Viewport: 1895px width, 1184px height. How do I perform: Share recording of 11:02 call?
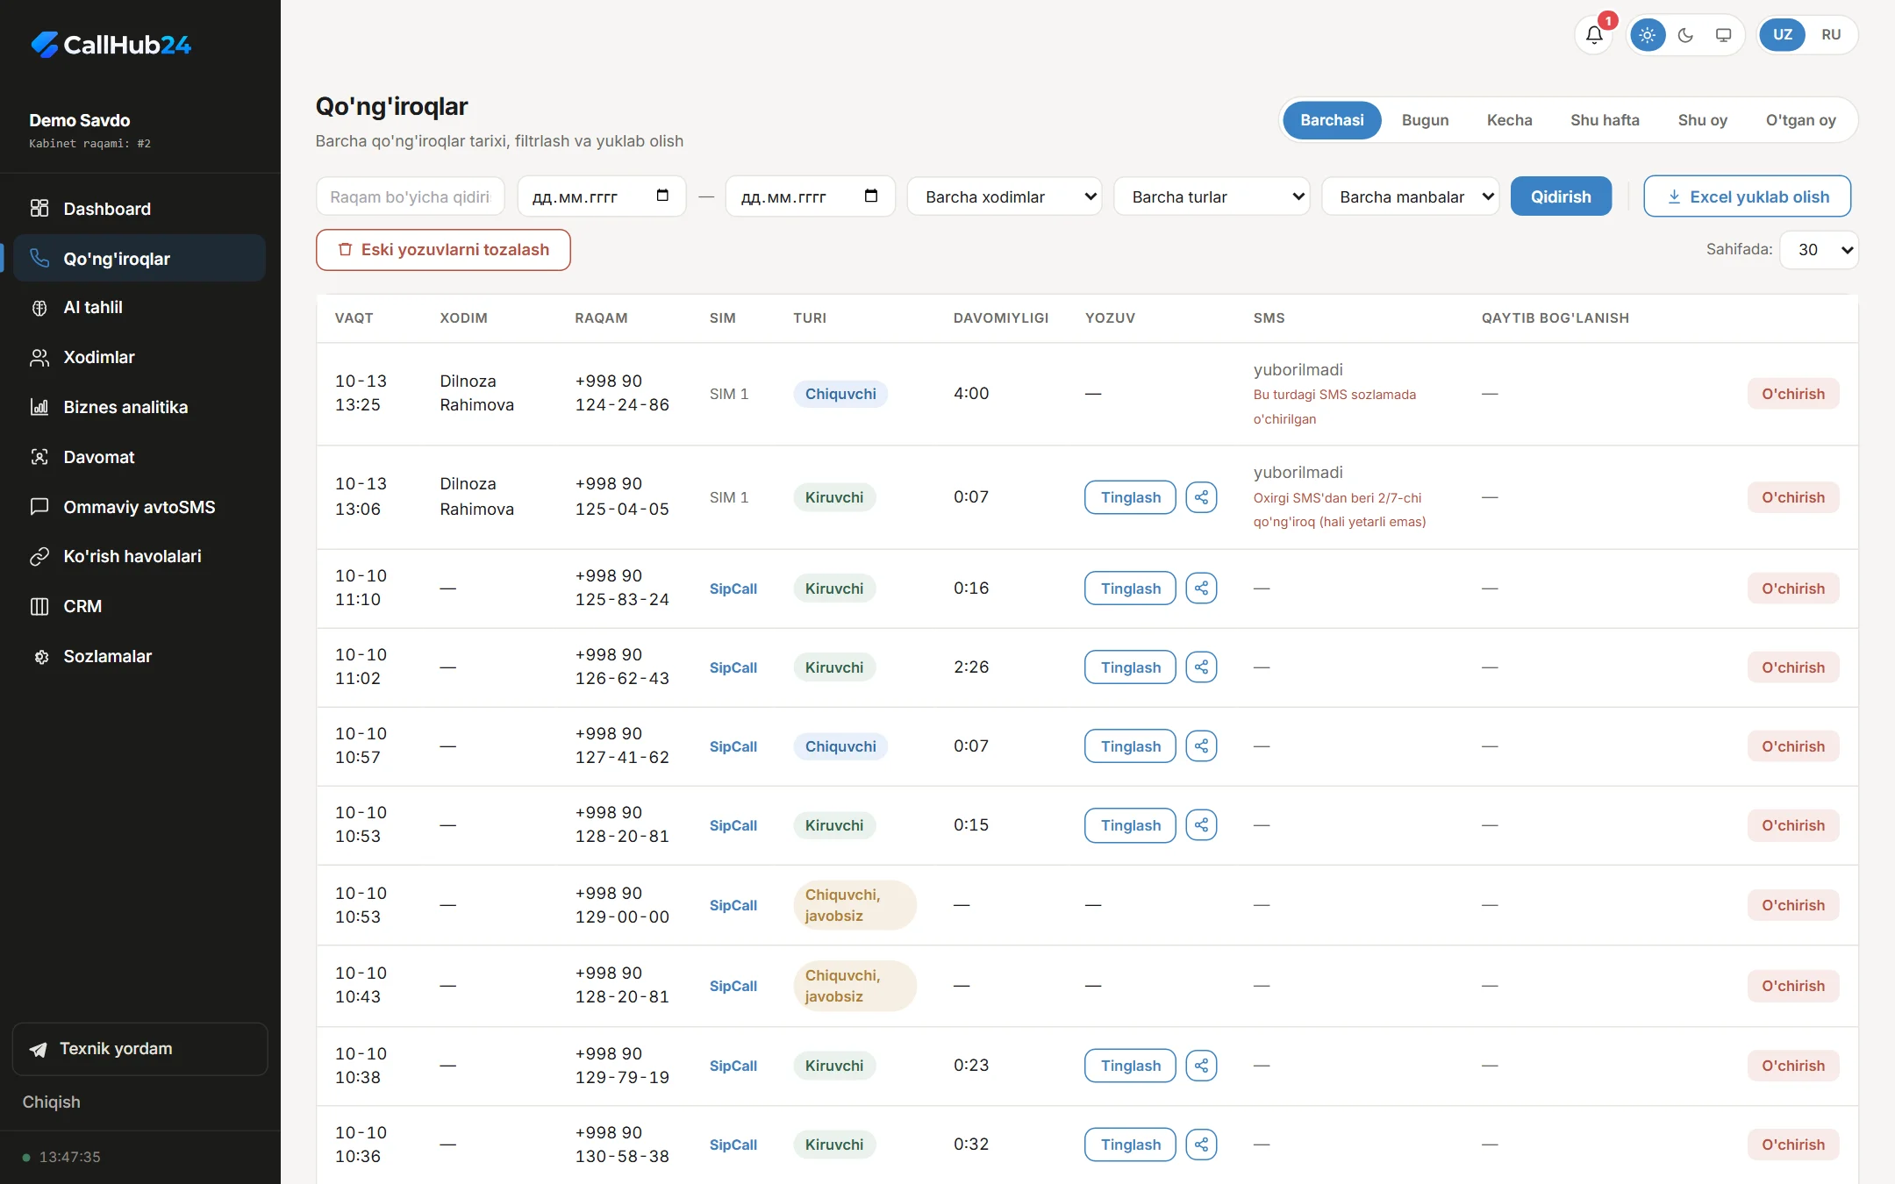(x=1201, y=667)
